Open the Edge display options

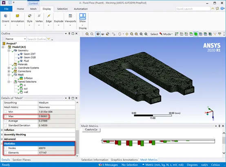coord(49,20)
